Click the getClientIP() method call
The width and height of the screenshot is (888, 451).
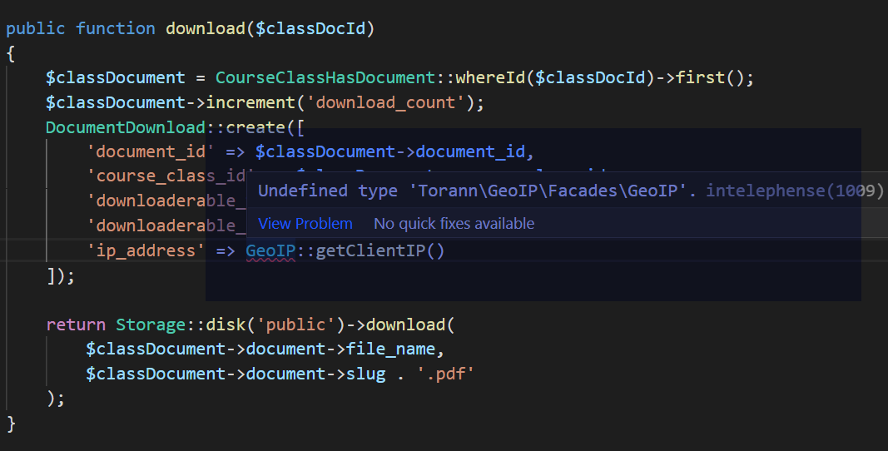point(380,250)
